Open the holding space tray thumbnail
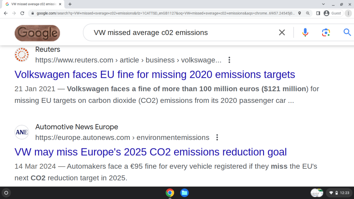 point(317,193)
